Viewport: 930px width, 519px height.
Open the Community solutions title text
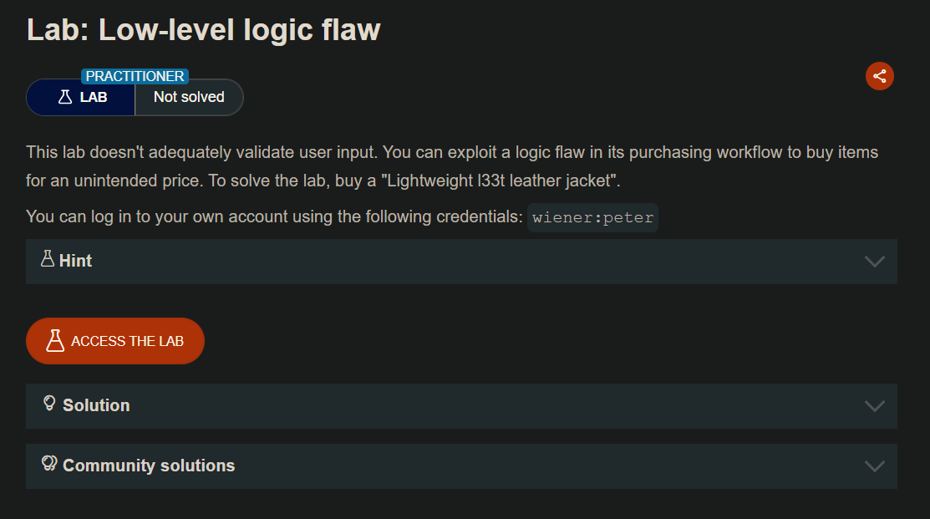pyautogui.click(x=149, y=466)
